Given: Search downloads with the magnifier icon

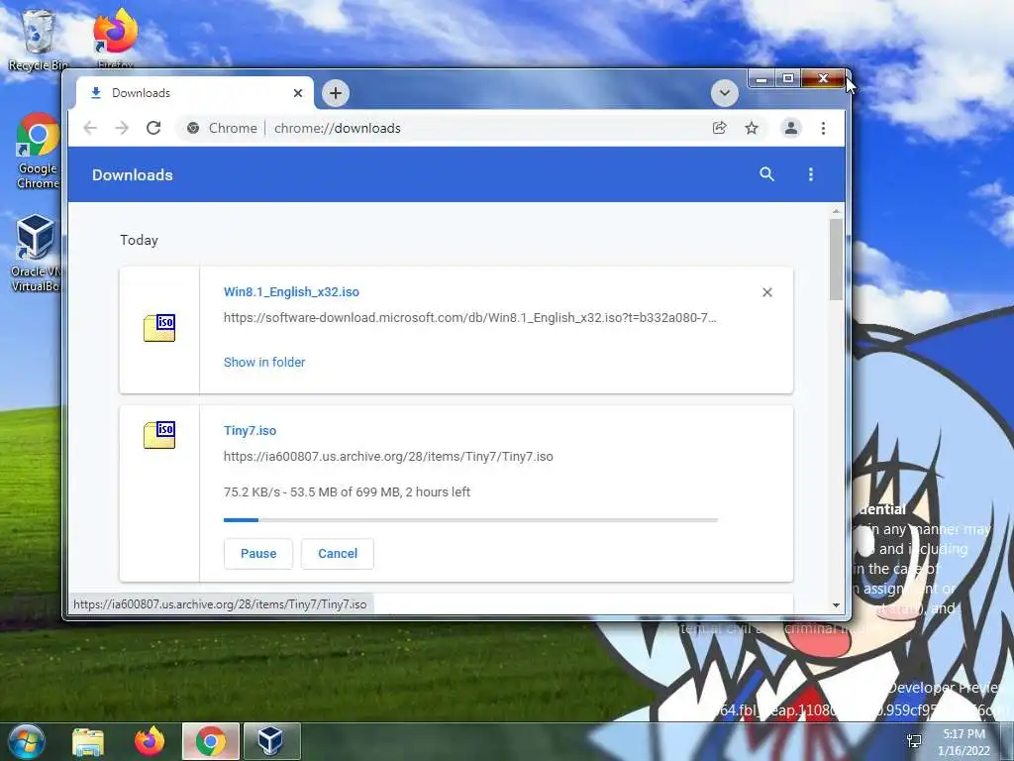Looking at the screenshot, I should (766, 174).
